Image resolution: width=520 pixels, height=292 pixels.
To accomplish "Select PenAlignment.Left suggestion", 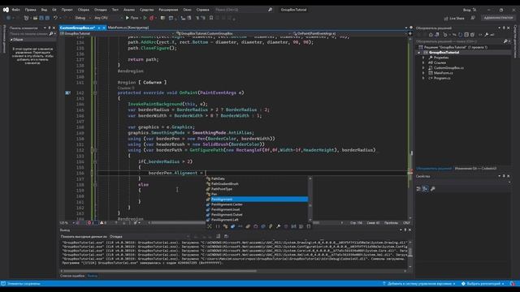I will click(224, 220).
